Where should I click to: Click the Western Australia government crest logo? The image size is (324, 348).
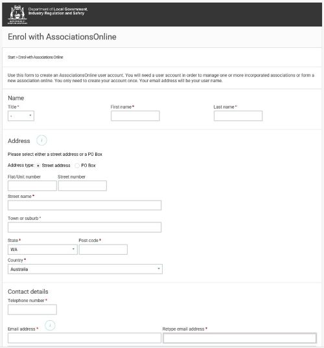(17, 14)
